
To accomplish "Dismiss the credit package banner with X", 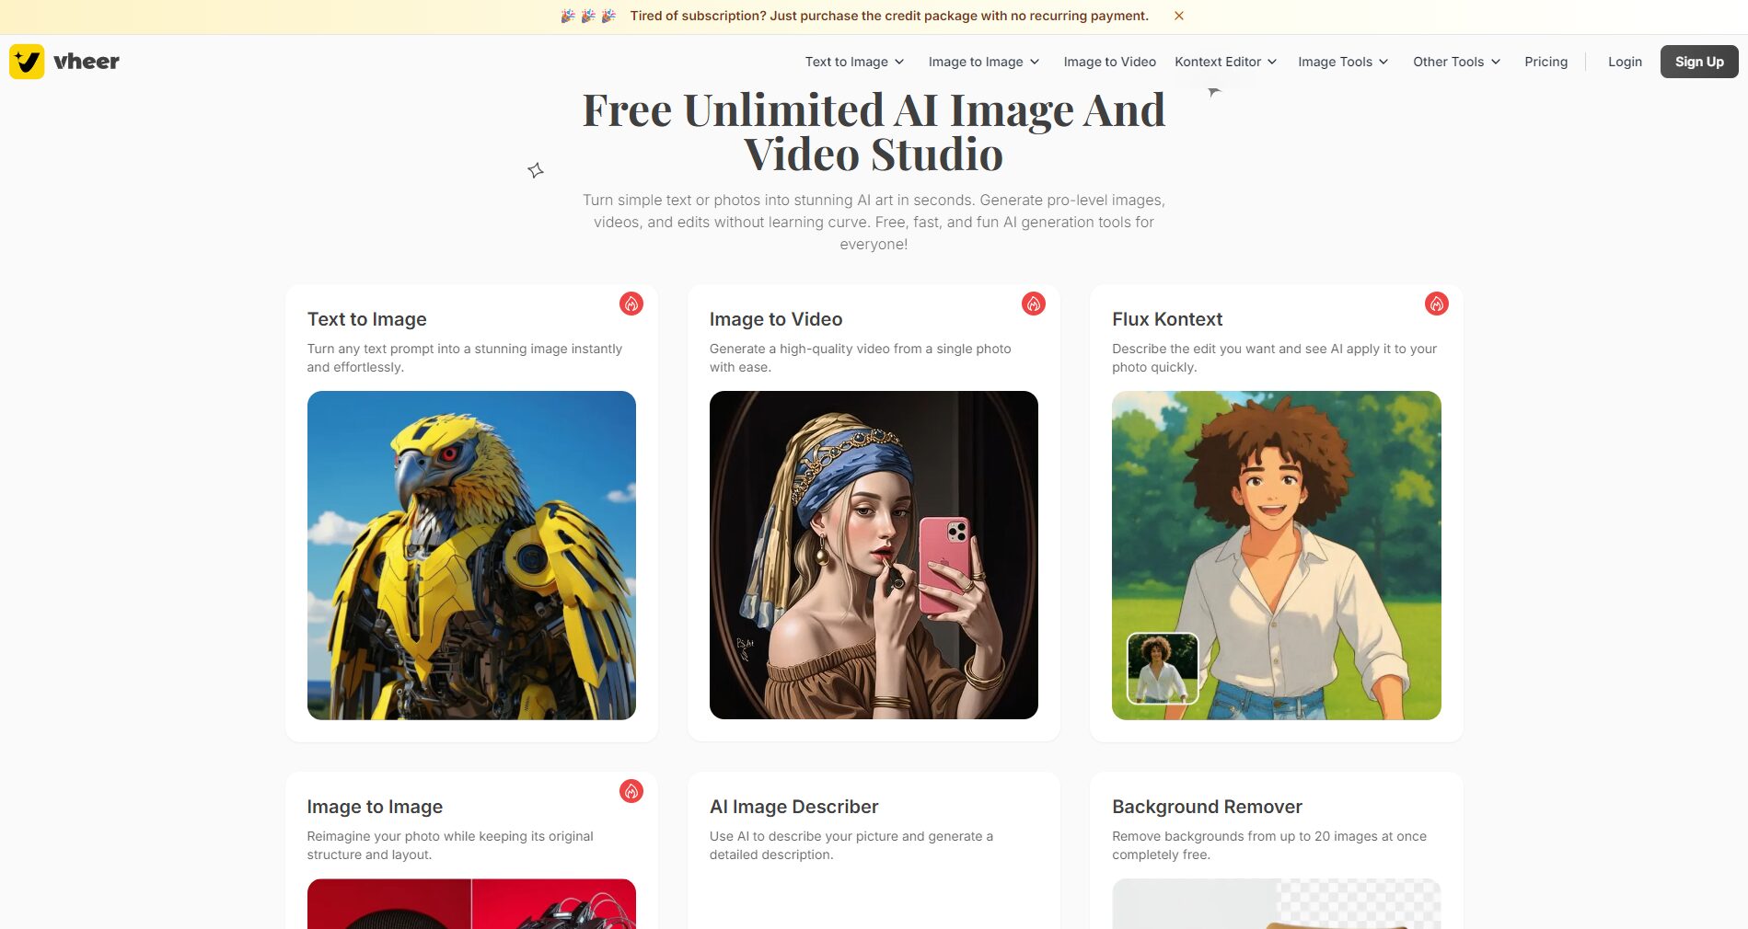I will (x=1178, y=16).
